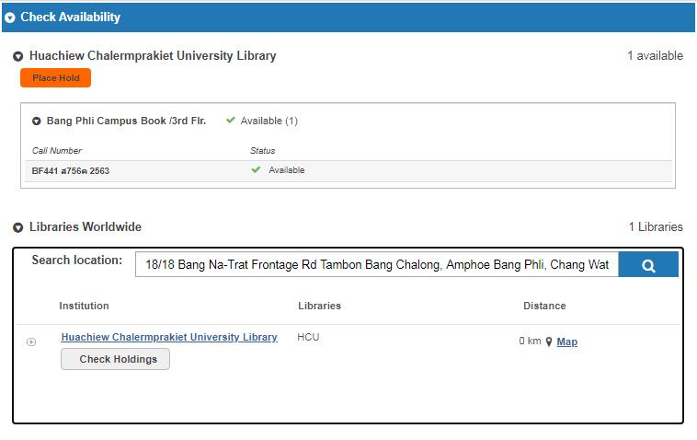Viewport: 697px width, 440px height.
Task: Open Huachiew Chalermprakiet University Library link
Action: pos(169,337)
